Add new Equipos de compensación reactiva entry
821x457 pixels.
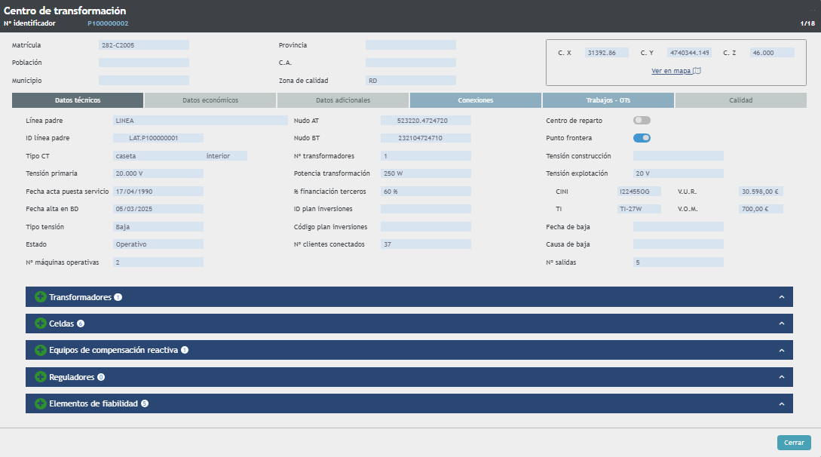tap(41, 351)
